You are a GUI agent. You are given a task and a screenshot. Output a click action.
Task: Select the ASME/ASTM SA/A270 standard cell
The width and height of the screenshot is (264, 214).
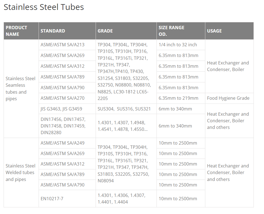point(63,98)
